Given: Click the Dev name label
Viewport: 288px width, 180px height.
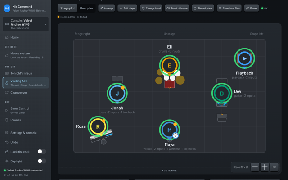Looking at the screenshot, I should pos(238,91).
